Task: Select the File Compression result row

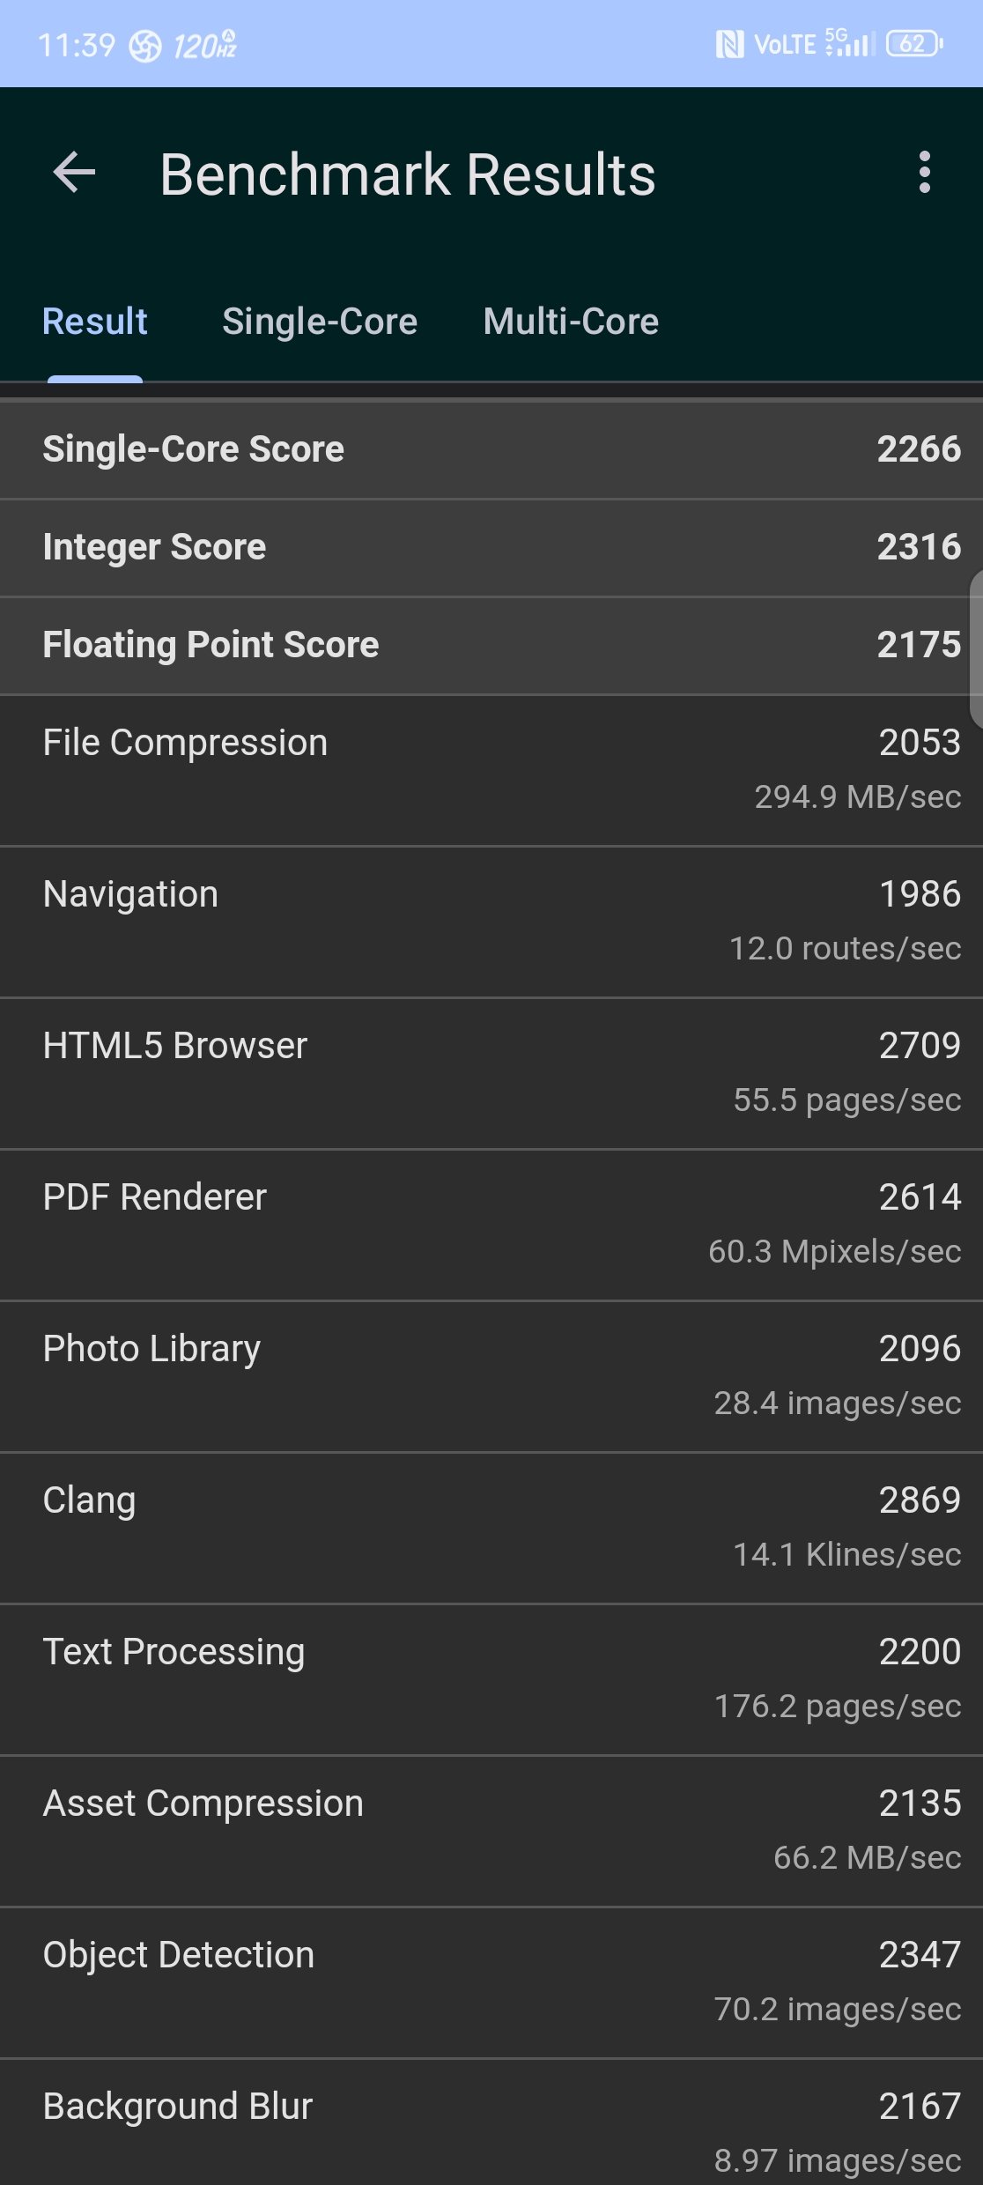Action: [x=491, y=771]
